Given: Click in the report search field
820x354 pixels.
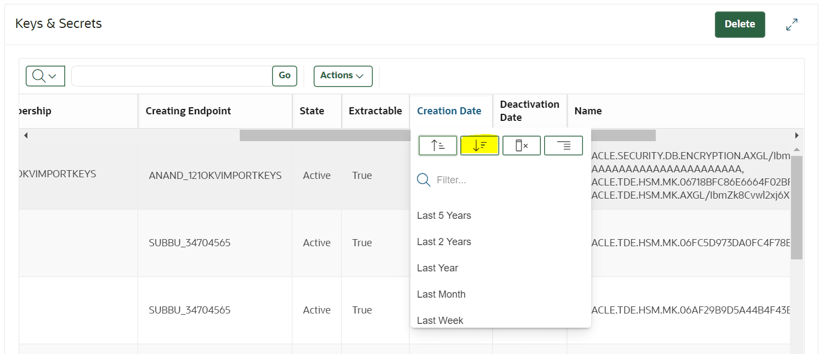Looking at the screenshot, I should point(172,76).
